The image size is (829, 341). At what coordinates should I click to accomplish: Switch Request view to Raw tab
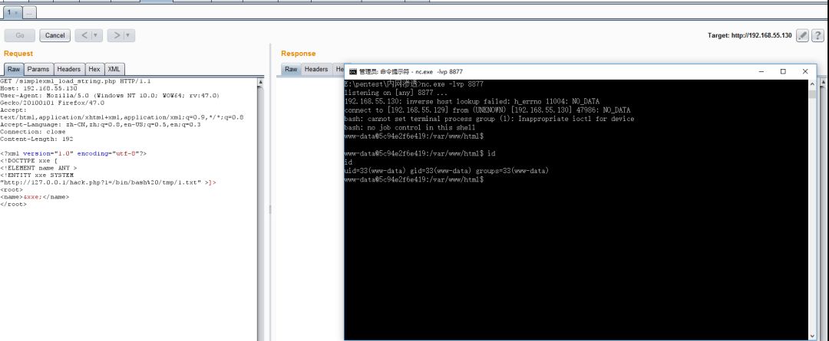[x=14, y=69]
